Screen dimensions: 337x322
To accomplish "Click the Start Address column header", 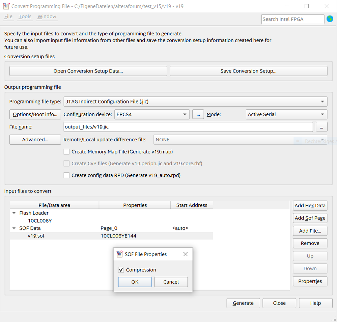I will point(192,205).
